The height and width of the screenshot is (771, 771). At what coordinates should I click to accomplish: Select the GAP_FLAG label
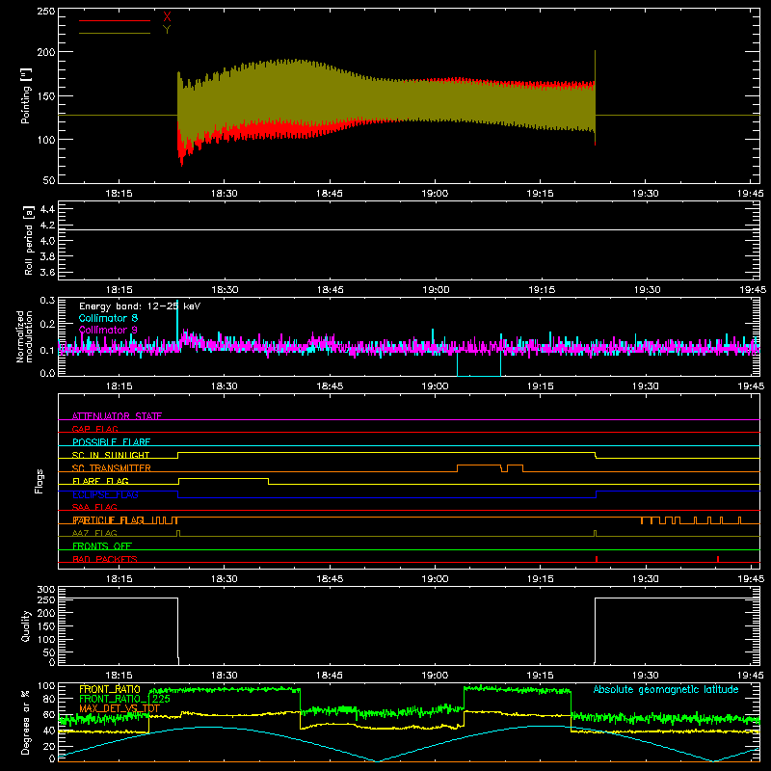click(x=94, y=429)
